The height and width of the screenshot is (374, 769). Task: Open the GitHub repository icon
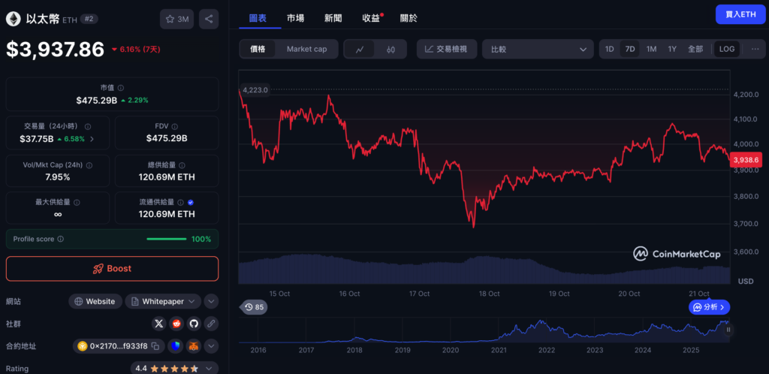pos(194,324)
